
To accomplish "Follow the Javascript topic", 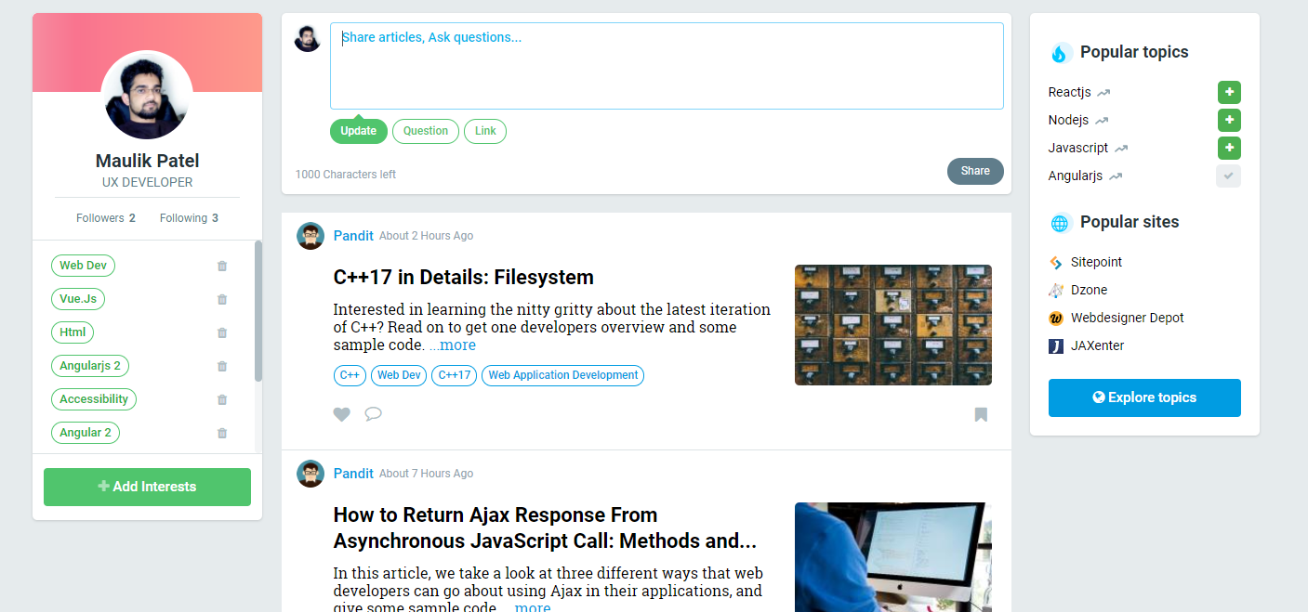I will pyautogui.click(x=1229, y=148).
